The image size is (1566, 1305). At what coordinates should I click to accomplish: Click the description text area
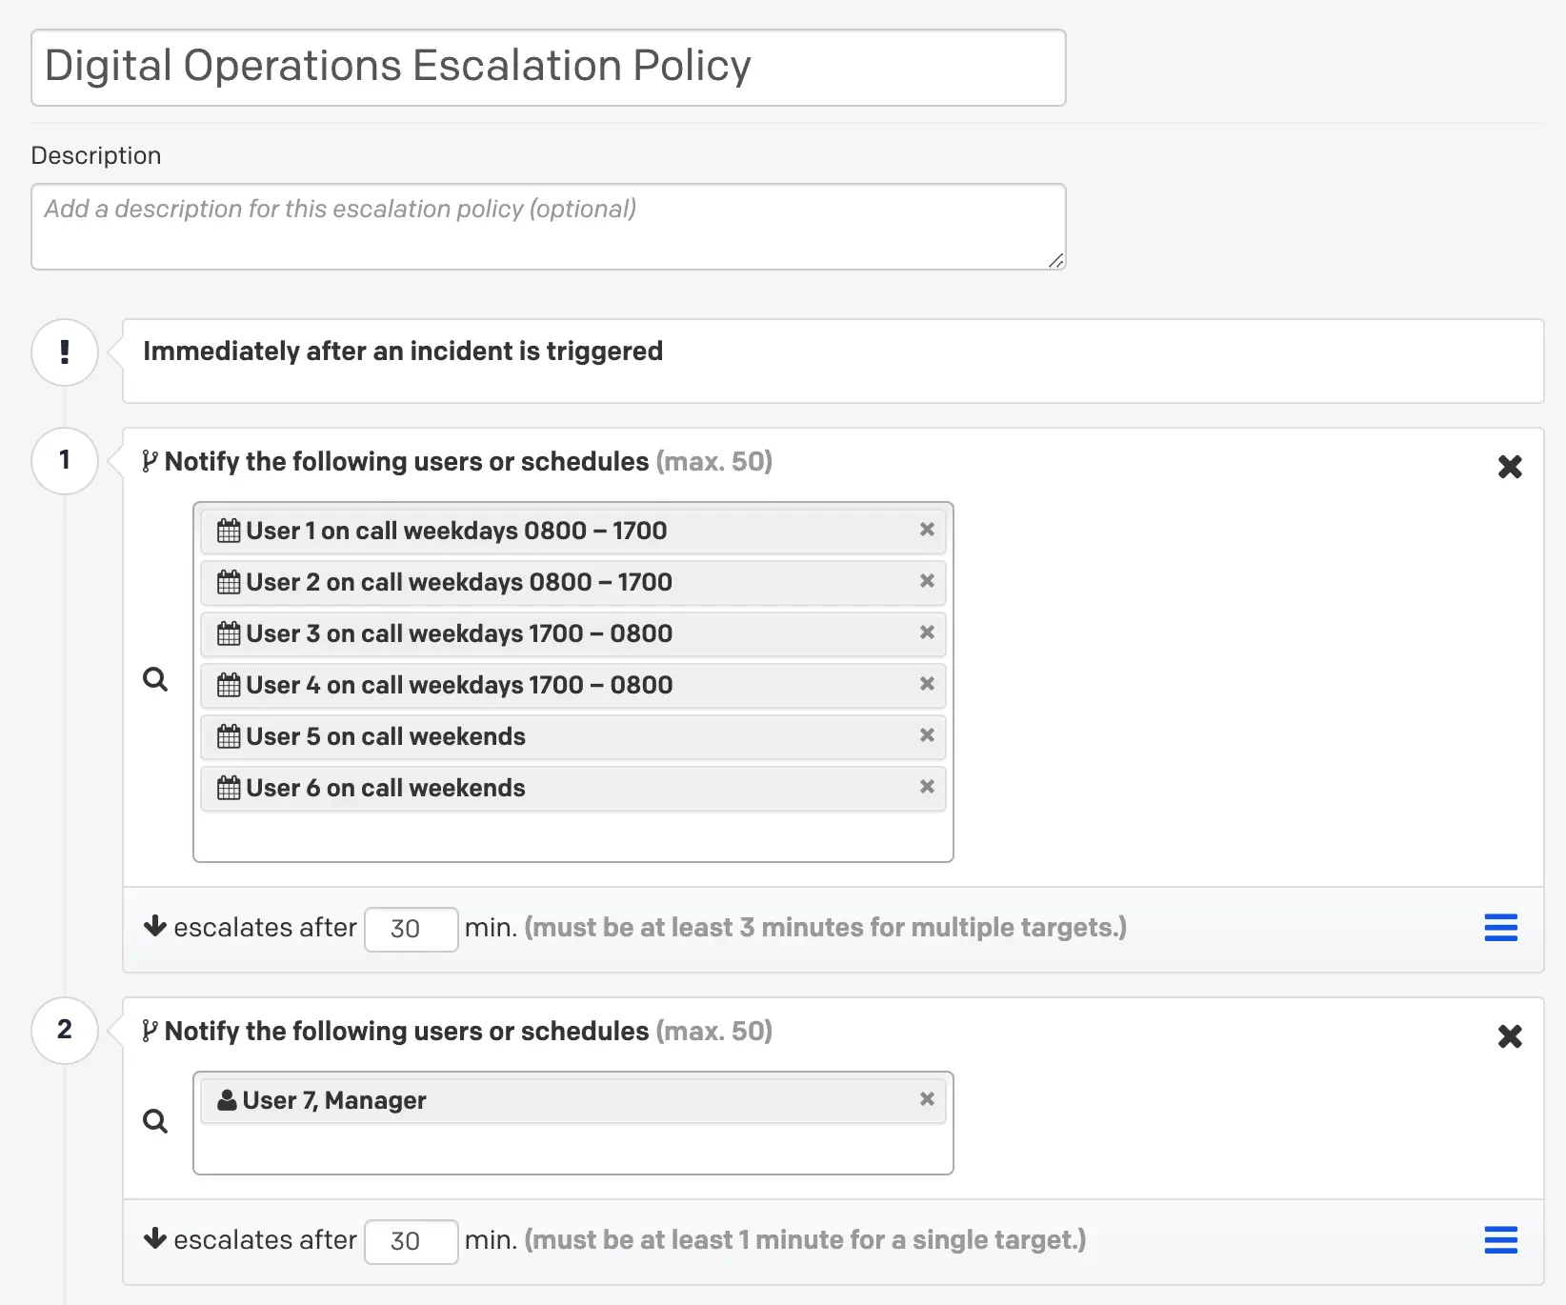coord(548,227)
